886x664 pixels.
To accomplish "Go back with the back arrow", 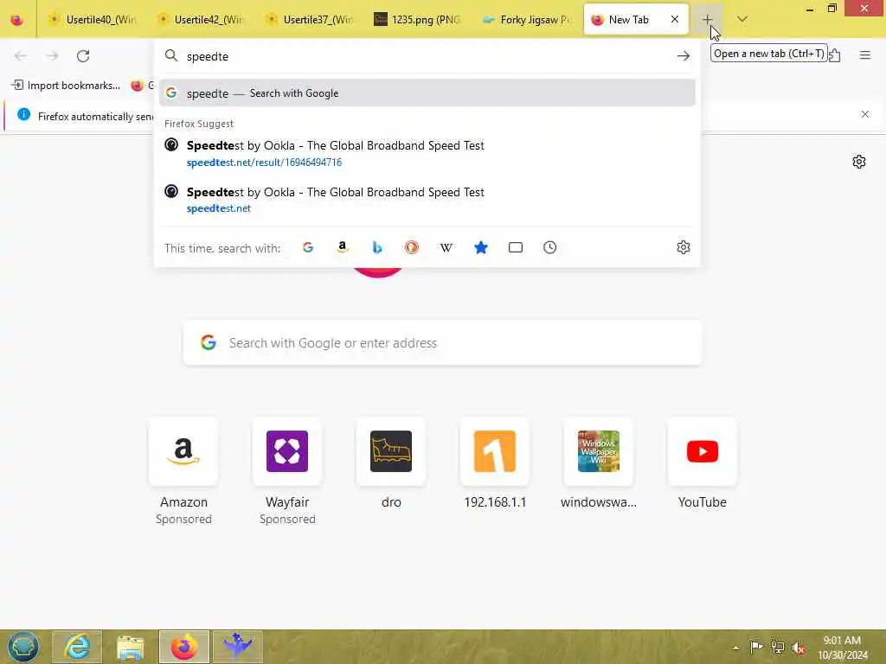I will click(x=21, y=56).
